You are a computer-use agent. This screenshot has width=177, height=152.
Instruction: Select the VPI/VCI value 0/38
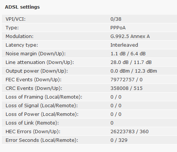pos(116,19)
